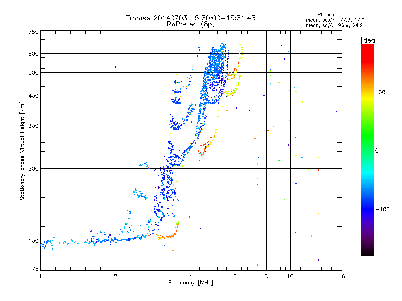
Task: Click the y-axis tick label '400'
Action: pos(33,96)
